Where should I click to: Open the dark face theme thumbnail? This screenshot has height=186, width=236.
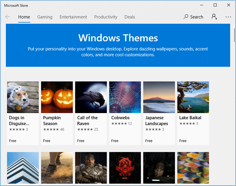point(159,168)
